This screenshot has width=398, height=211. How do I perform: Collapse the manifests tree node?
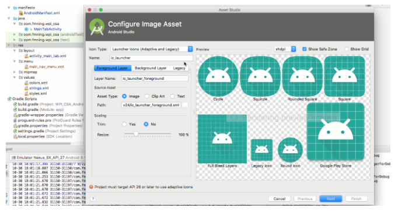pos(9,8)
